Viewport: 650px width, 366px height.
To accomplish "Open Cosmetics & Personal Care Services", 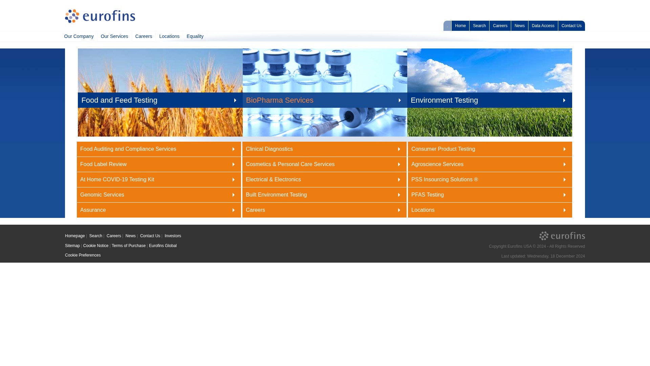I will pyautogui.click(x=324, y=164).
